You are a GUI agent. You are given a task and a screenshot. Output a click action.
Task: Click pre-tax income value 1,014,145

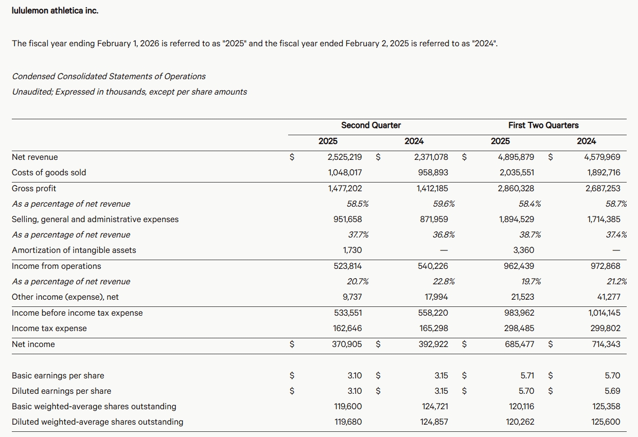[605, 313]
